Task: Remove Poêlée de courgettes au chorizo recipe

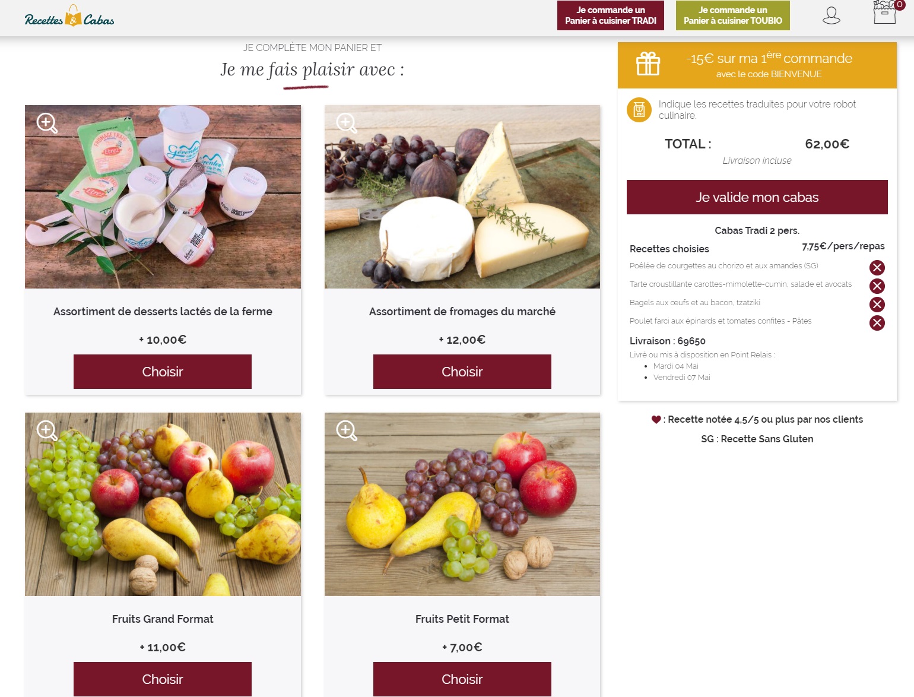Action: click(x=877, y=268)
